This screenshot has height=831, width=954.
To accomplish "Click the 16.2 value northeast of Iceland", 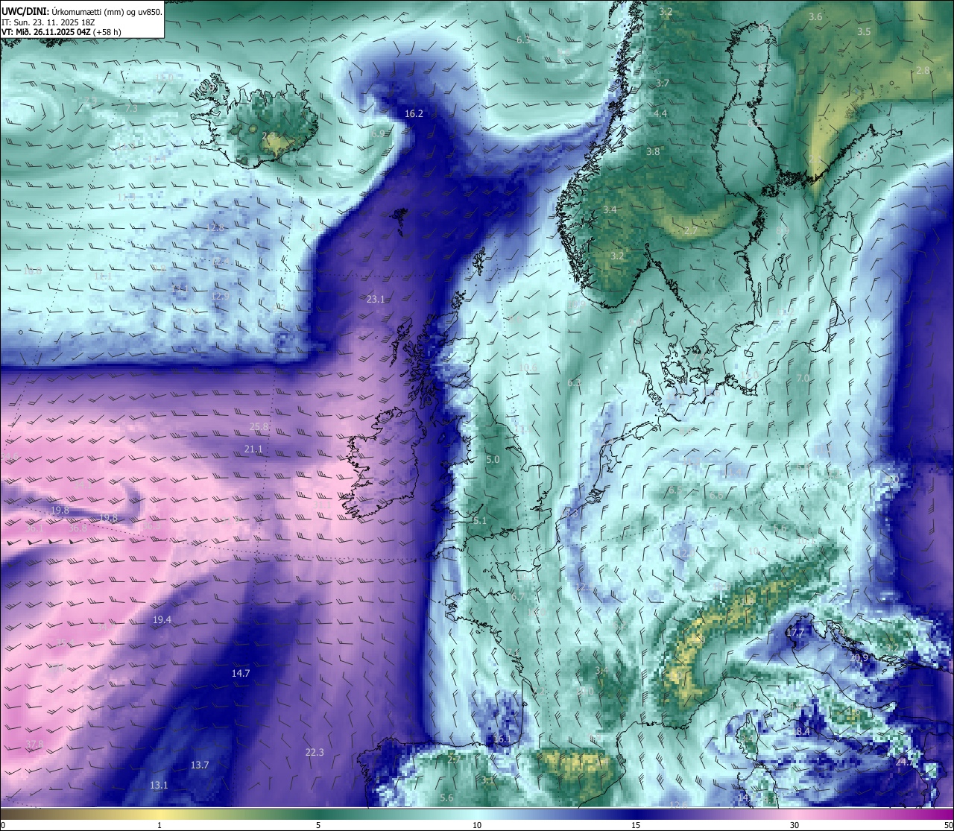I will 414,114.
